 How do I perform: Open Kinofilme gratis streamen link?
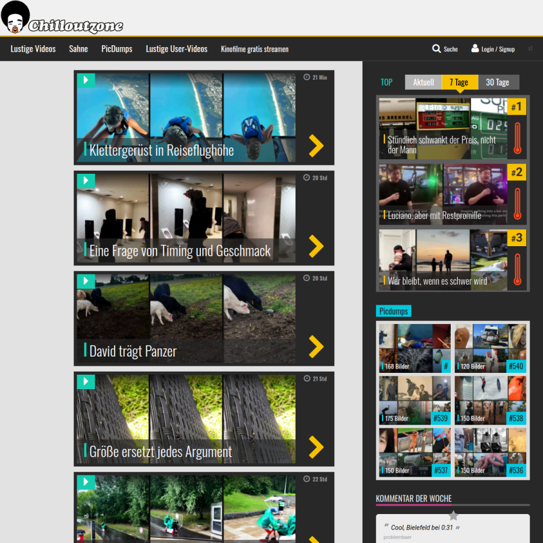tap(255, 49)
